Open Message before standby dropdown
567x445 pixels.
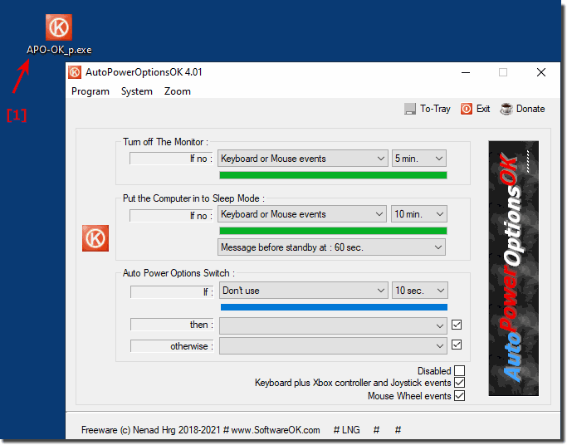pos(331,247)
